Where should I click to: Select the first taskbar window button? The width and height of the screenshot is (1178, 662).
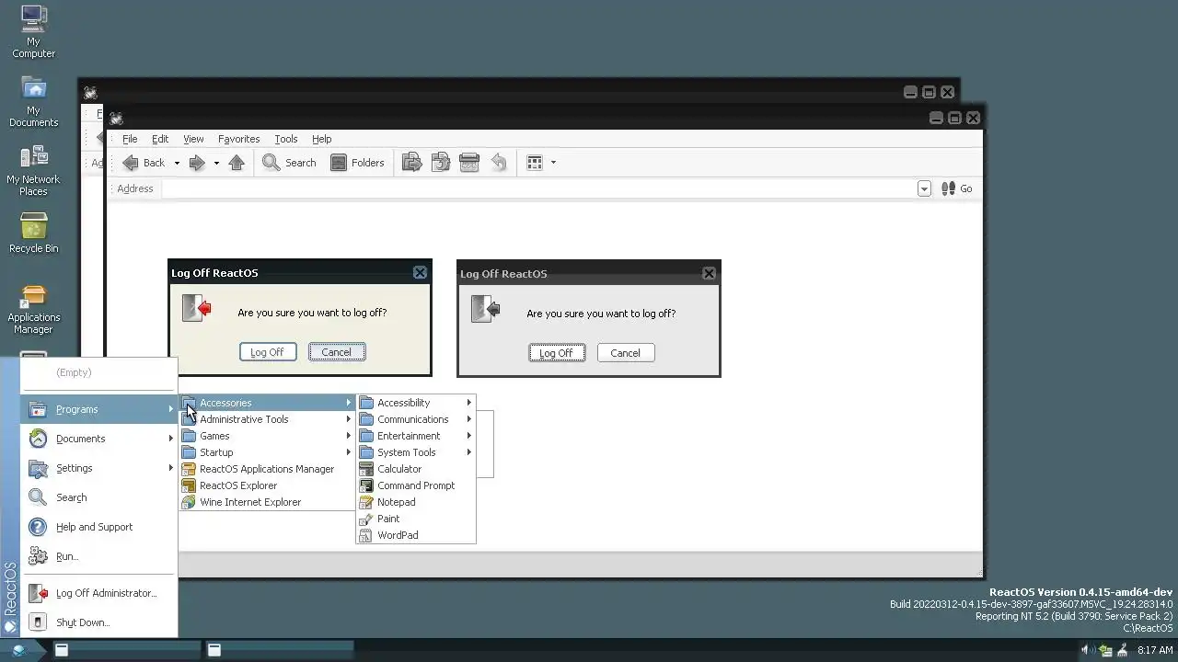(124, 650)
